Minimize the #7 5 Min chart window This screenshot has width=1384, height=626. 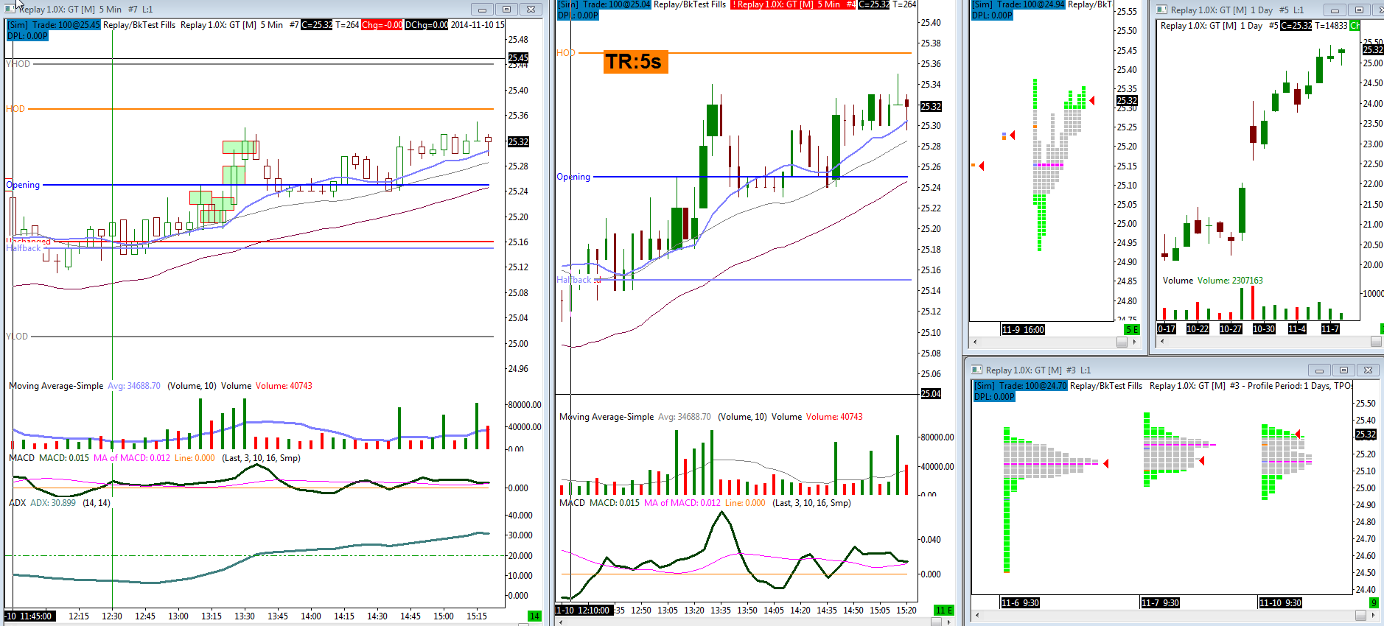click(482, 10)
